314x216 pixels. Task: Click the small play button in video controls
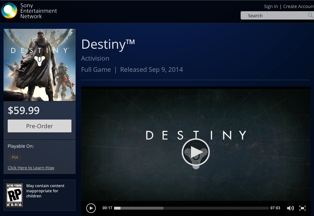(x=91, y=208)
